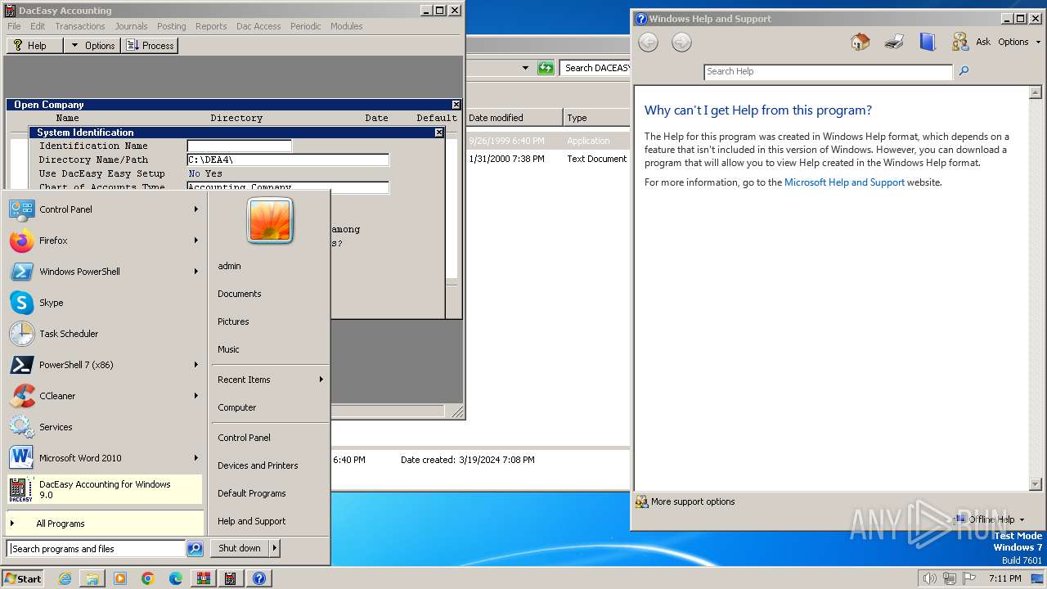Open Task Scheduler from Start menu
Viewport: 1047px width, 589px height.
(21, 334)
